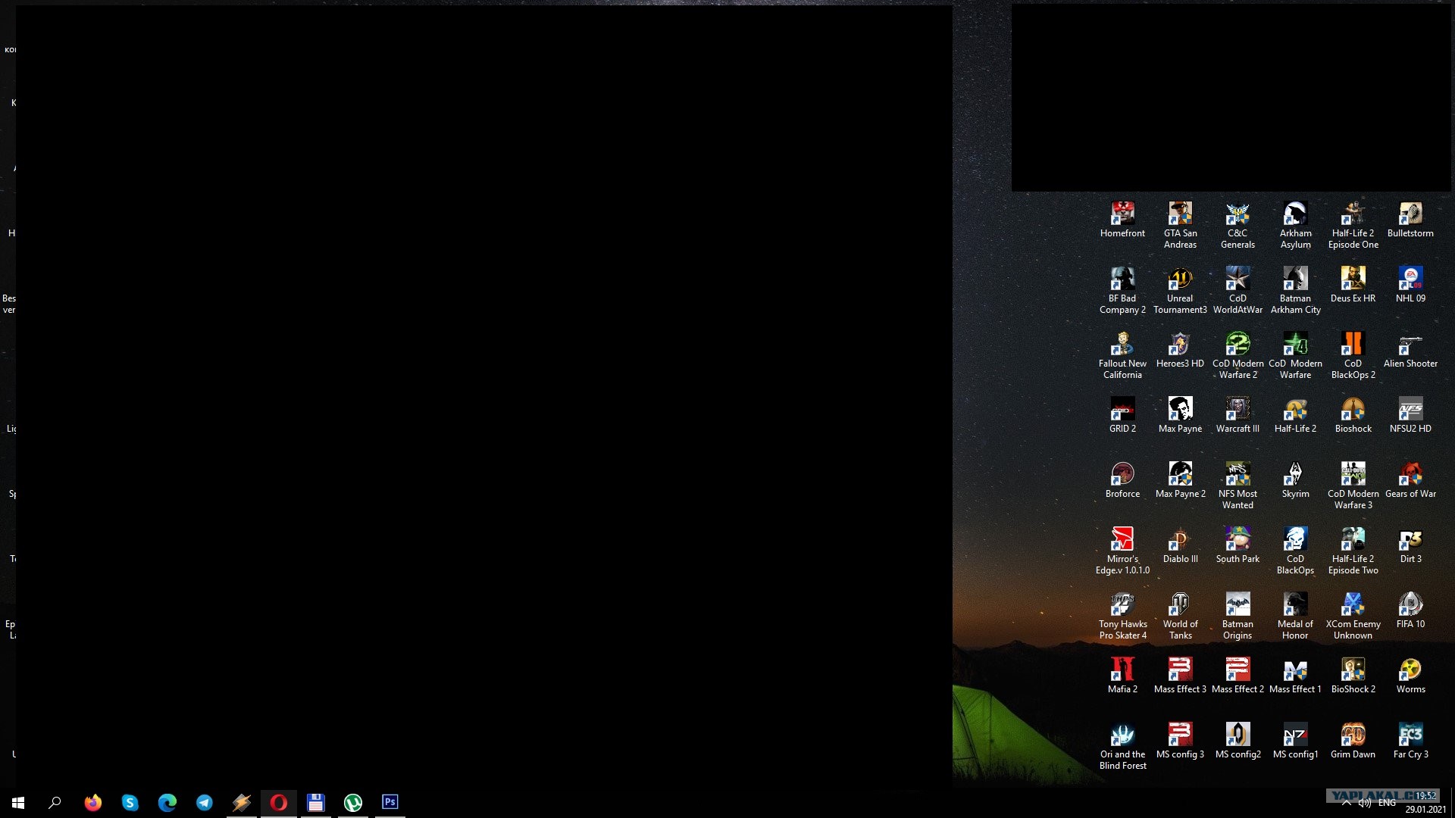Screen dimensions: 1455x818
Task: Click the Arkham Asylum desktop icon
Action: click(x=1295, y=225)
